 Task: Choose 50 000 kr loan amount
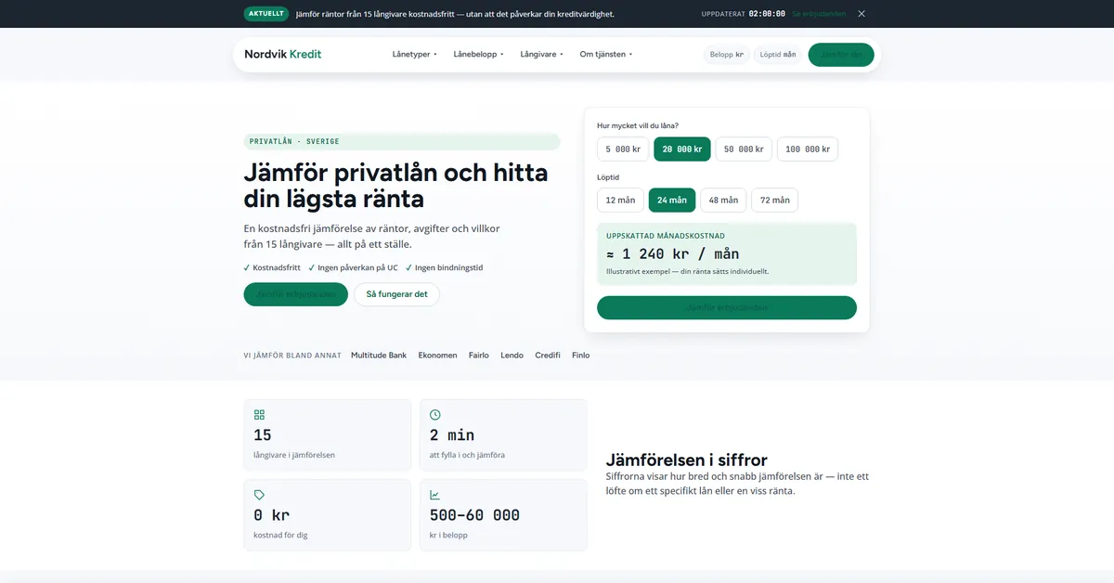[x=744, y=149]
